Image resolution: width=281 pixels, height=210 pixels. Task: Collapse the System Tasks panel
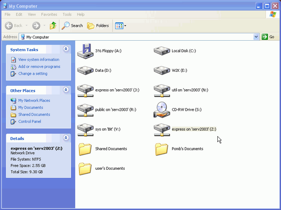coord(66,49)
